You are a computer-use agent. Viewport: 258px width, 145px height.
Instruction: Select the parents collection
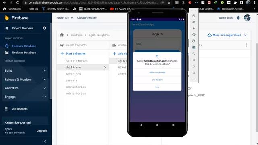(x=71, y=81)
